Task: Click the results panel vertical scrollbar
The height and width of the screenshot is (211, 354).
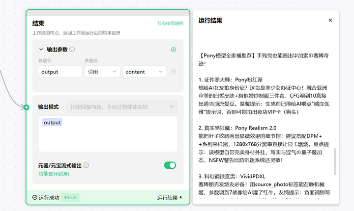Action: [x=335, y=161]
